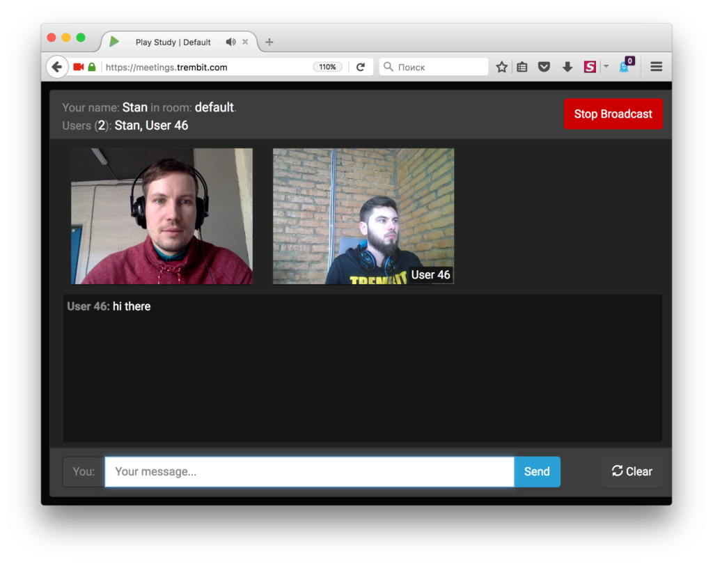This screenshot has width=713, height=564.
Task: Click the green play favicon on tab
Action: [114, 42]
